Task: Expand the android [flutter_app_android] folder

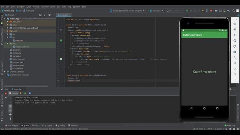Action: [x=7, y=28]
